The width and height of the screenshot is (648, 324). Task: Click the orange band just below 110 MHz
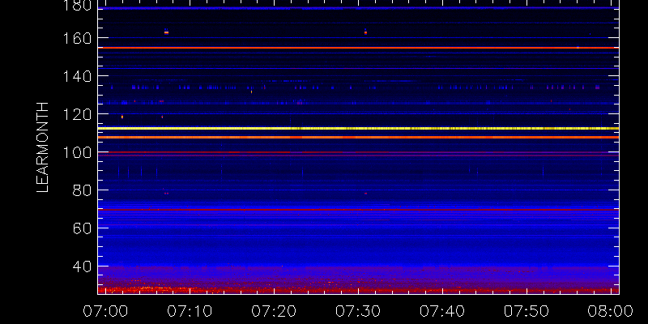(358, 137)
